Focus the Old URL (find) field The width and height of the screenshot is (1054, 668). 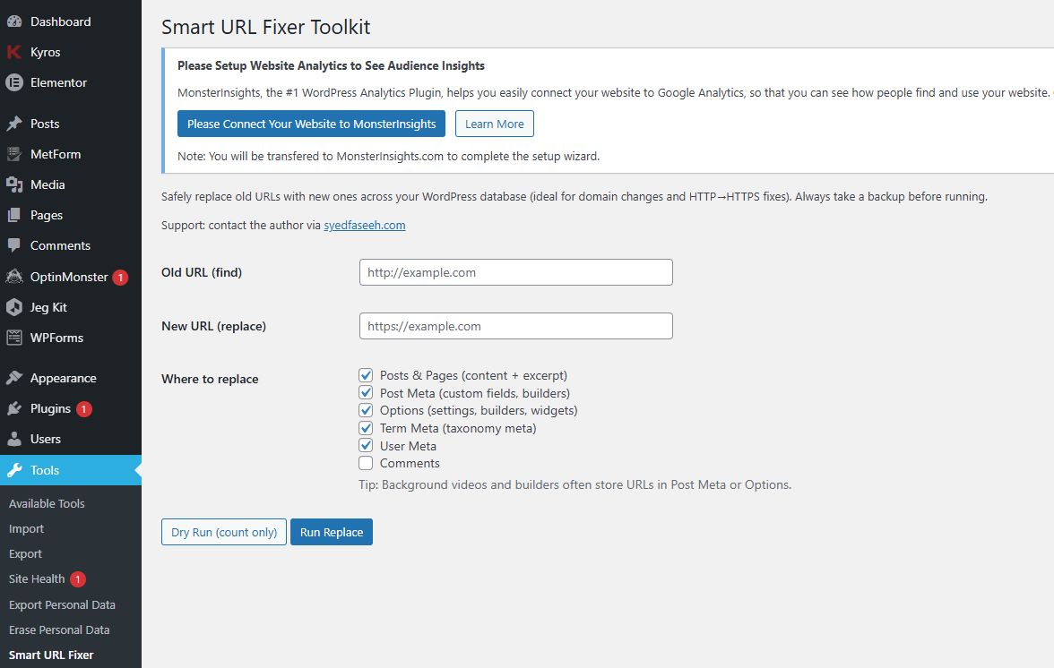tap(515, 272)
